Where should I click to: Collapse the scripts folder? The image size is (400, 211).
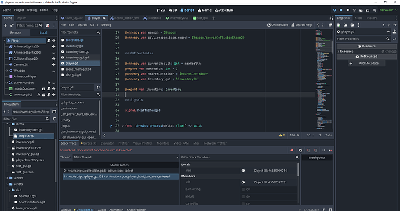[x=7, y=184]
